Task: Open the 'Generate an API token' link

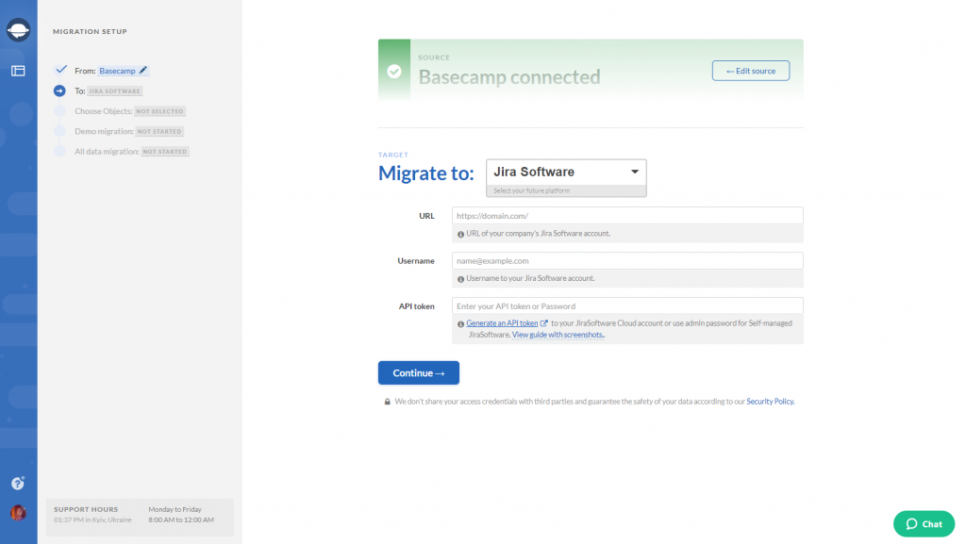Action: (504, 322)
